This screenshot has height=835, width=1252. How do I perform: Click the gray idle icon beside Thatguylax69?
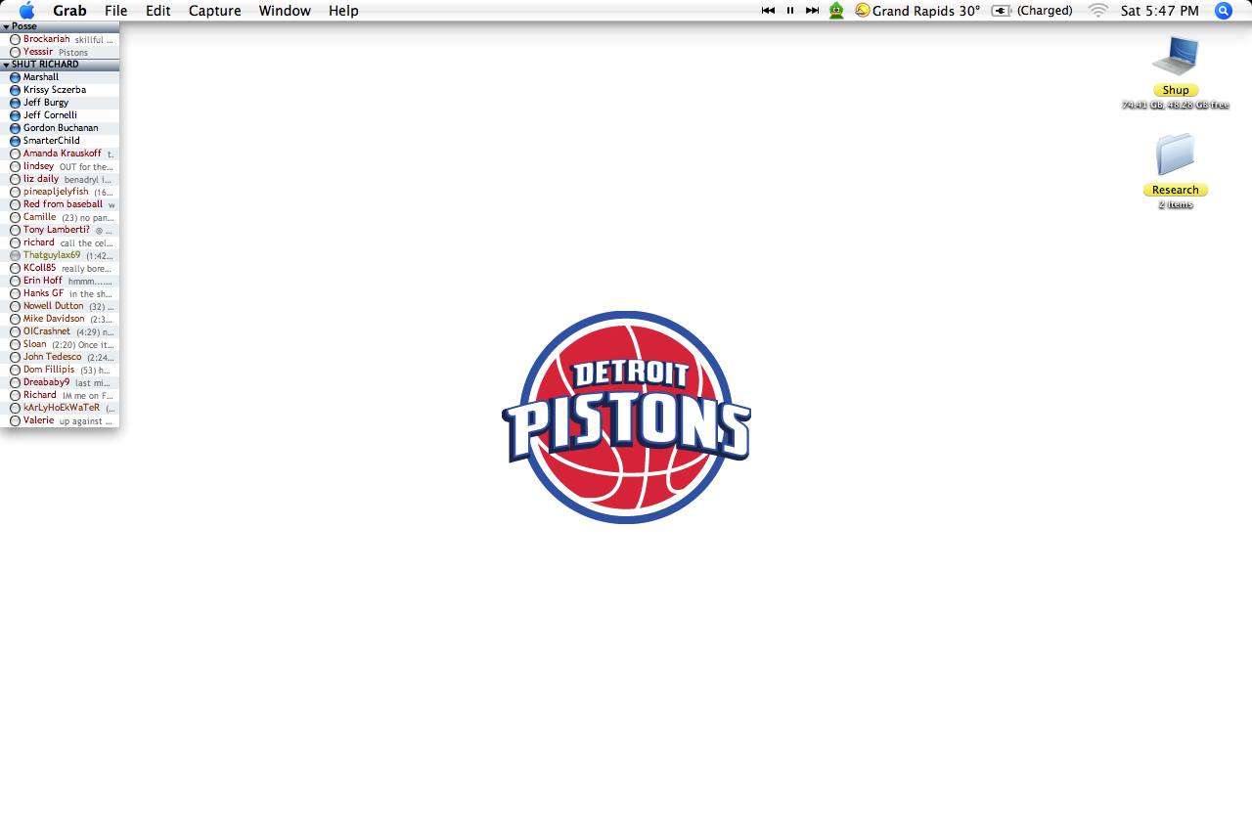coord(15,255)
